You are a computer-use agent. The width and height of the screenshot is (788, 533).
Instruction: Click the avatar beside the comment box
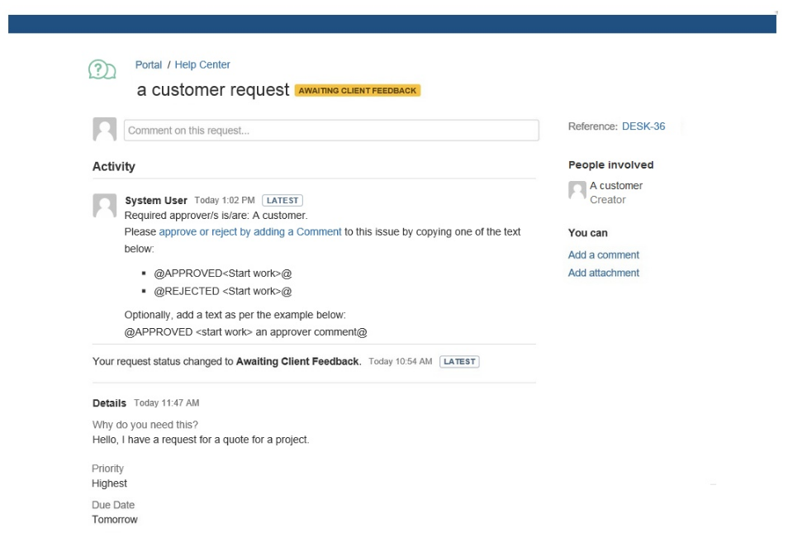click(x=105, y=130)
